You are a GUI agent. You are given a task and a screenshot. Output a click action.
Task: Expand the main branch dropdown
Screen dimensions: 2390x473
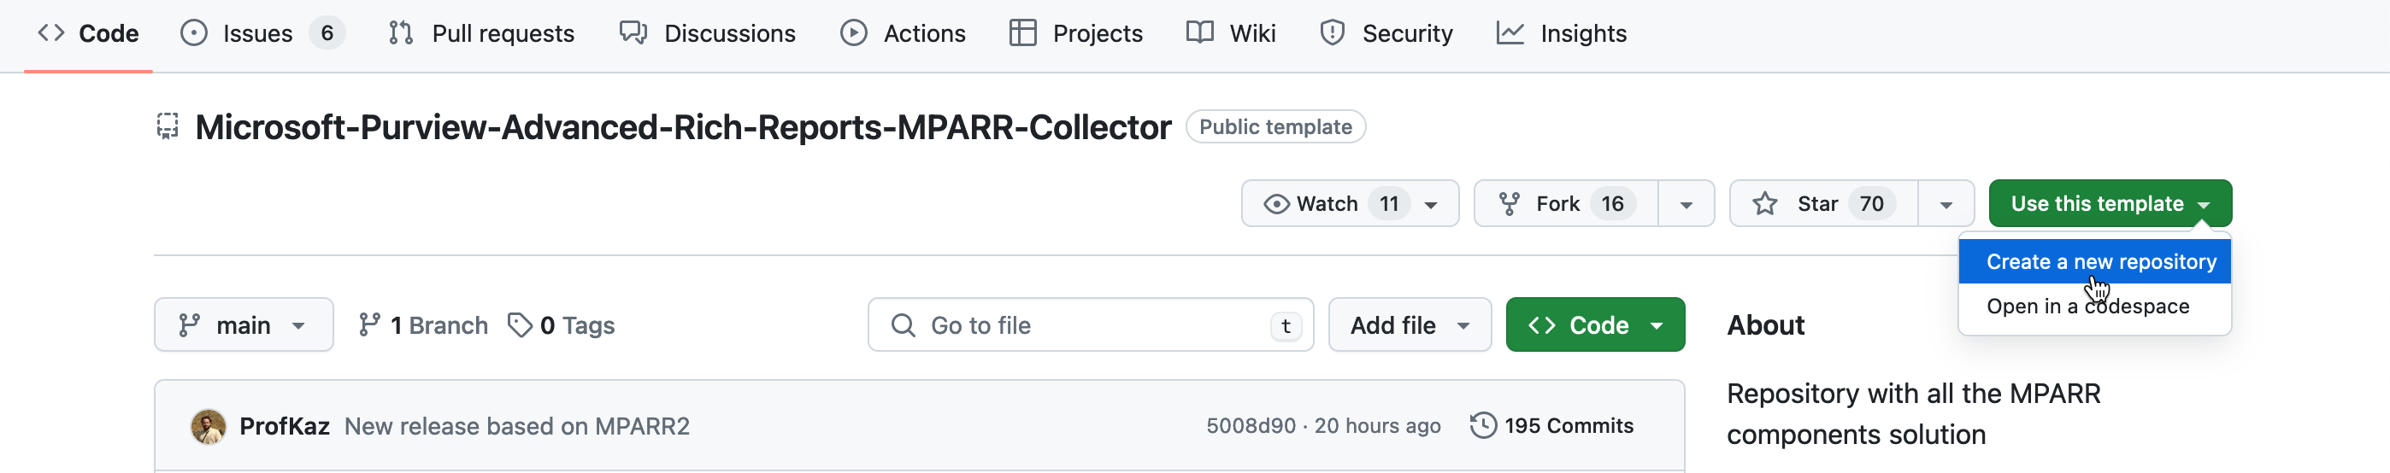(243, 325)
